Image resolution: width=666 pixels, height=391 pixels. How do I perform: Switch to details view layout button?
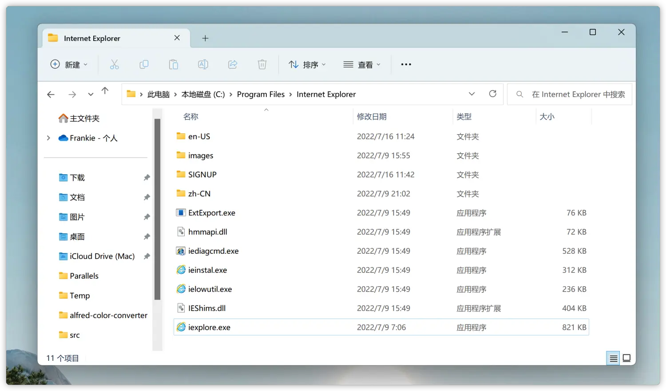click(x=613, y=358)
